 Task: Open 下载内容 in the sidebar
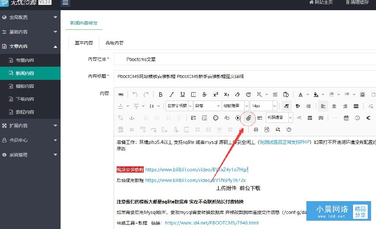[x=30, y=99]
